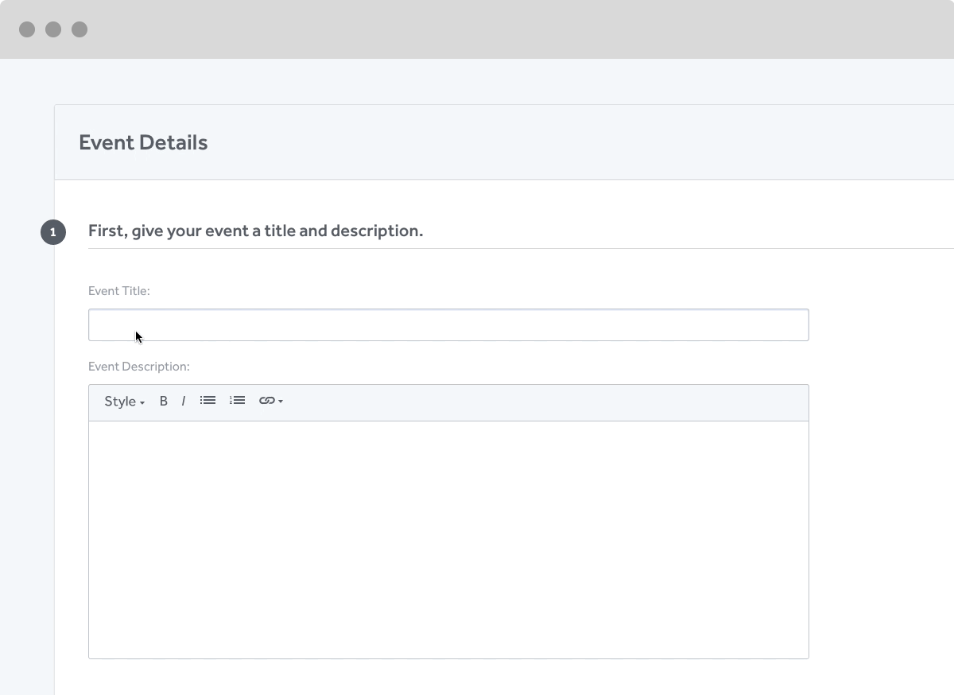
Task: Insert a numbered list
Action: click(237, 401)
